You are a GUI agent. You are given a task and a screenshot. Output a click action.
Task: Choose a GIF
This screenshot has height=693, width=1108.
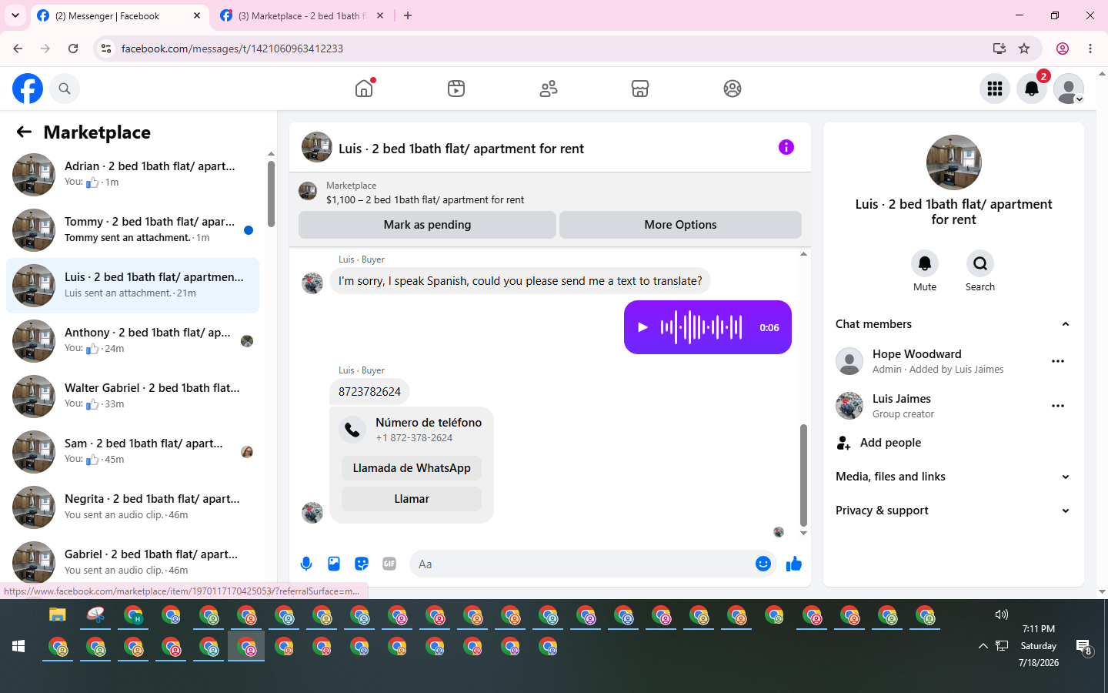tap(389, 564)
